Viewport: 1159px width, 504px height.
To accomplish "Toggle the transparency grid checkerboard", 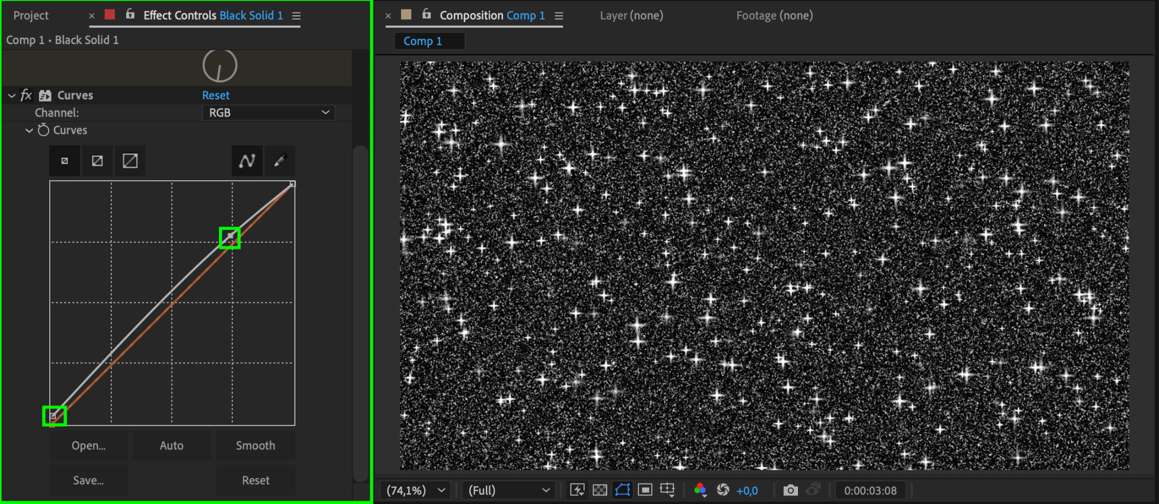I will coord(600,490).
